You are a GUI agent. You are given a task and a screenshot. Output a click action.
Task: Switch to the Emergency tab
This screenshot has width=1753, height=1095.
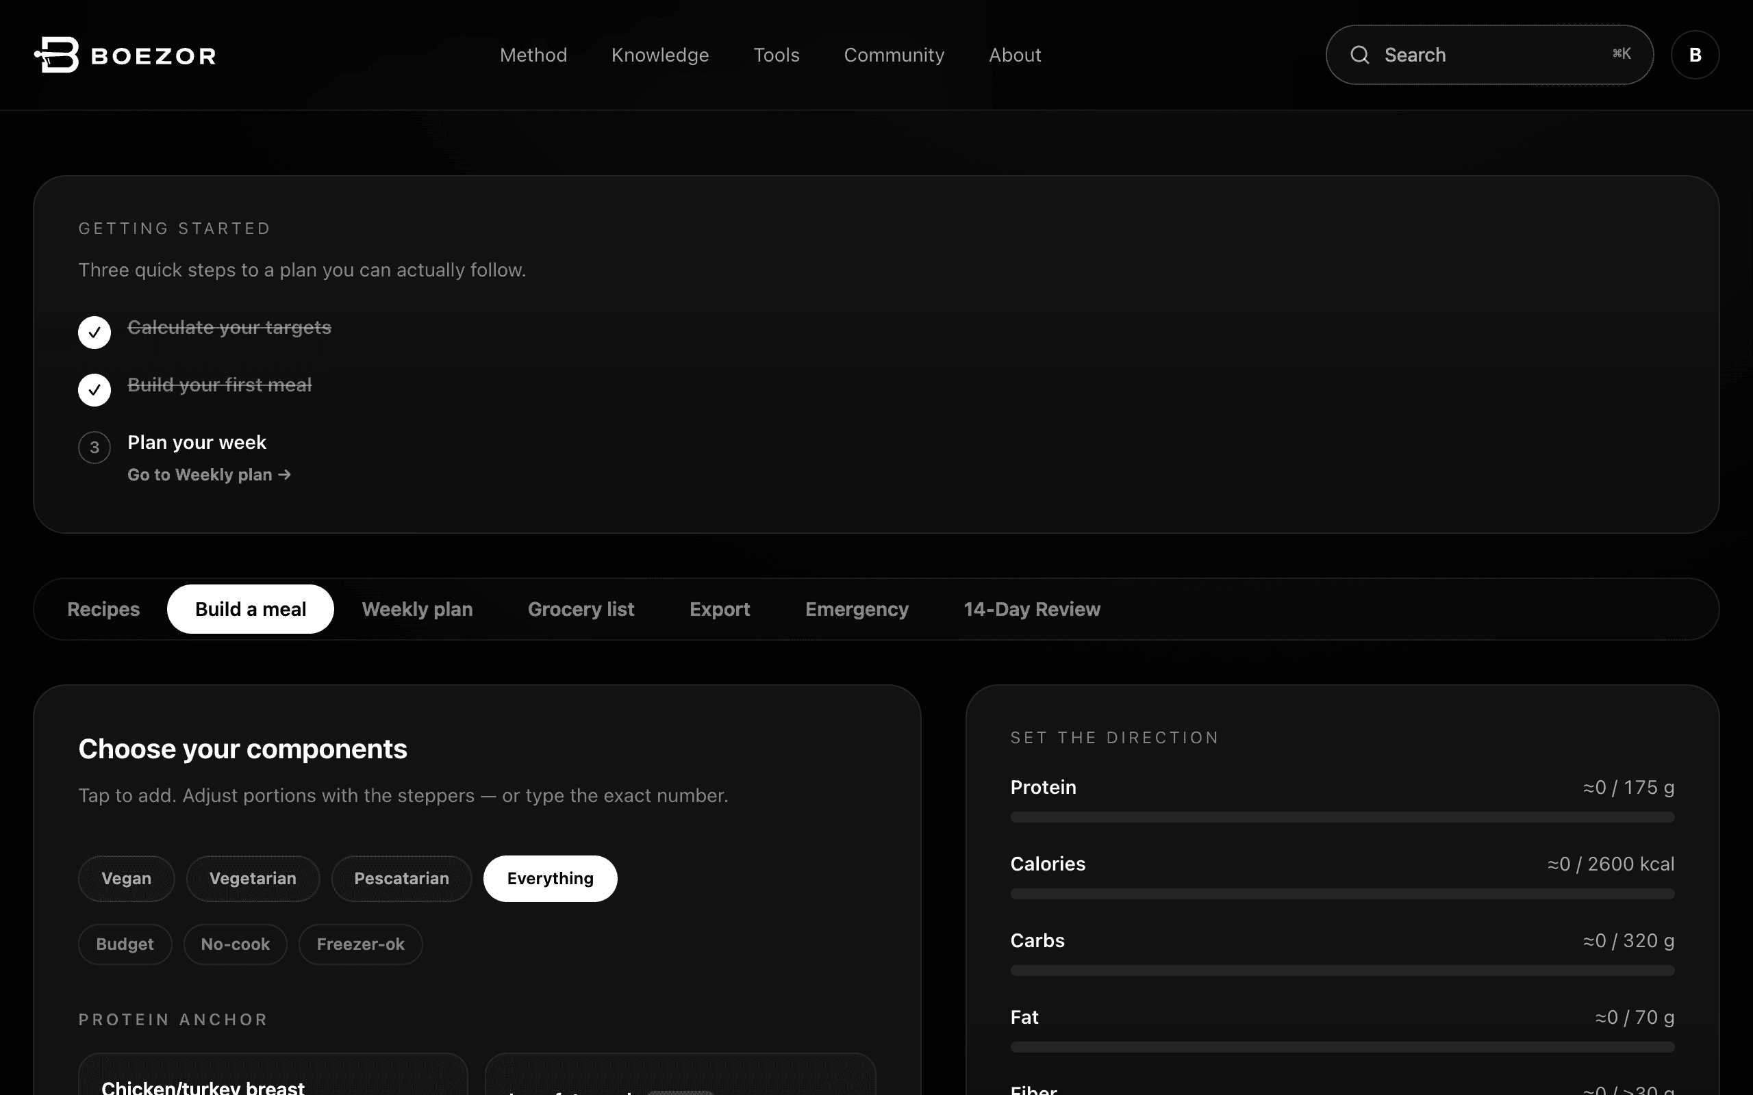[857, 609]
